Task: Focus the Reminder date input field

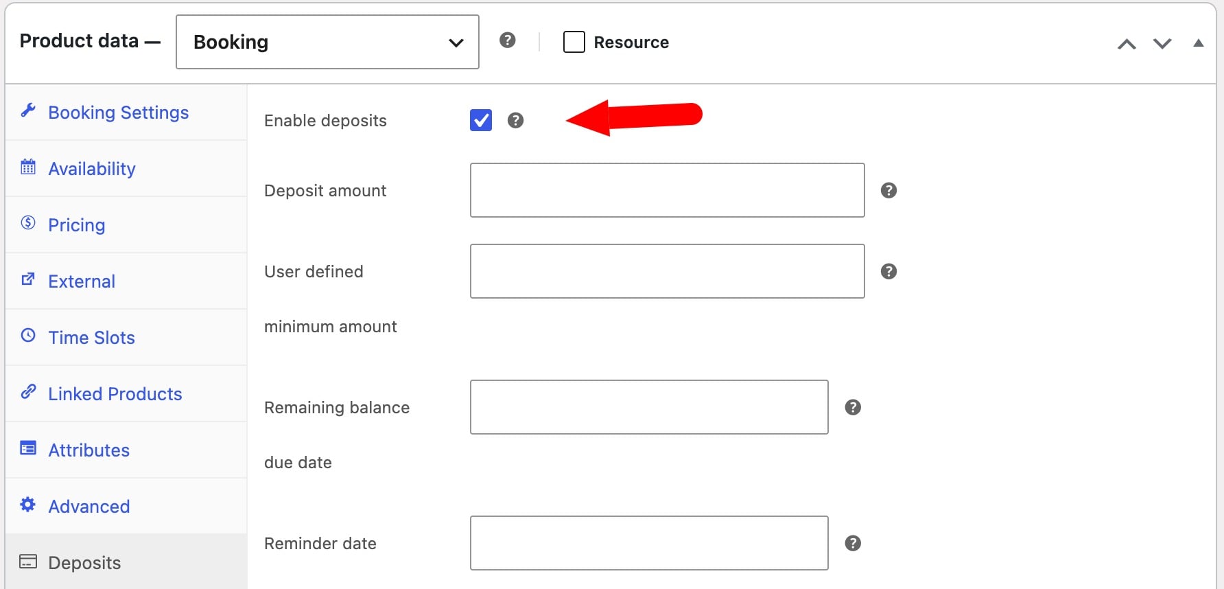Action: click(649, 543)
